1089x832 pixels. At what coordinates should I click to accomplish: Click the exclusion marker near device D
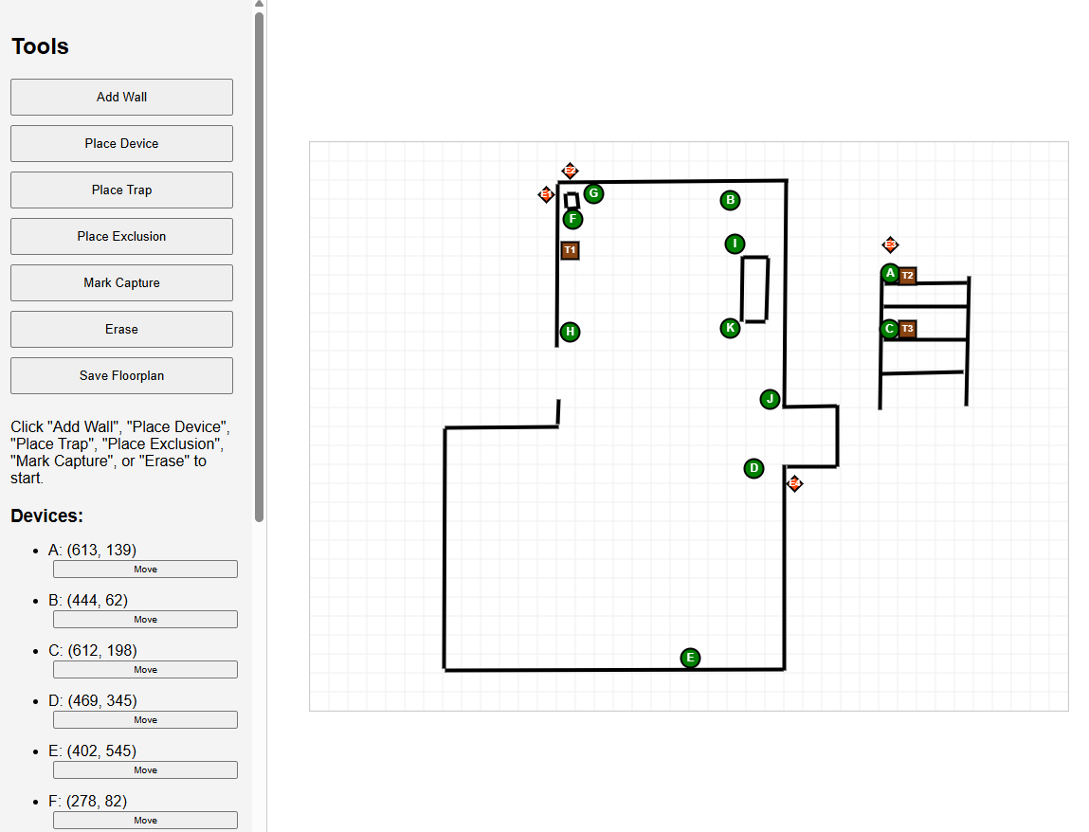794,483
